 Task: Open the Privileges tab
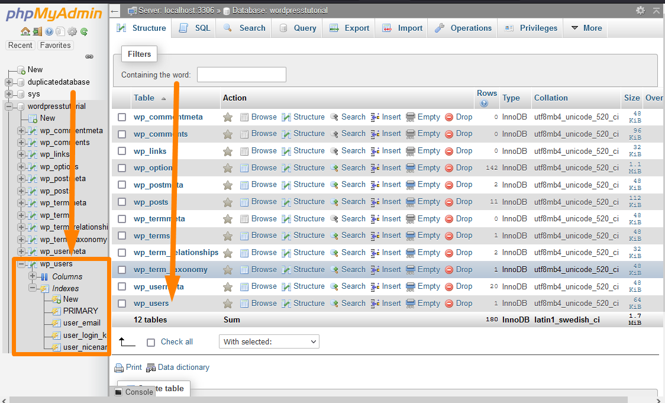coord(531,28)
